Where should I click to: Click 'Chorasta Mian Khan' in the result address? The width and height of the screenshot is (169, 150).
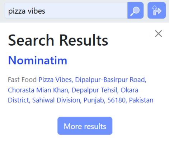[x=39, y=90]
